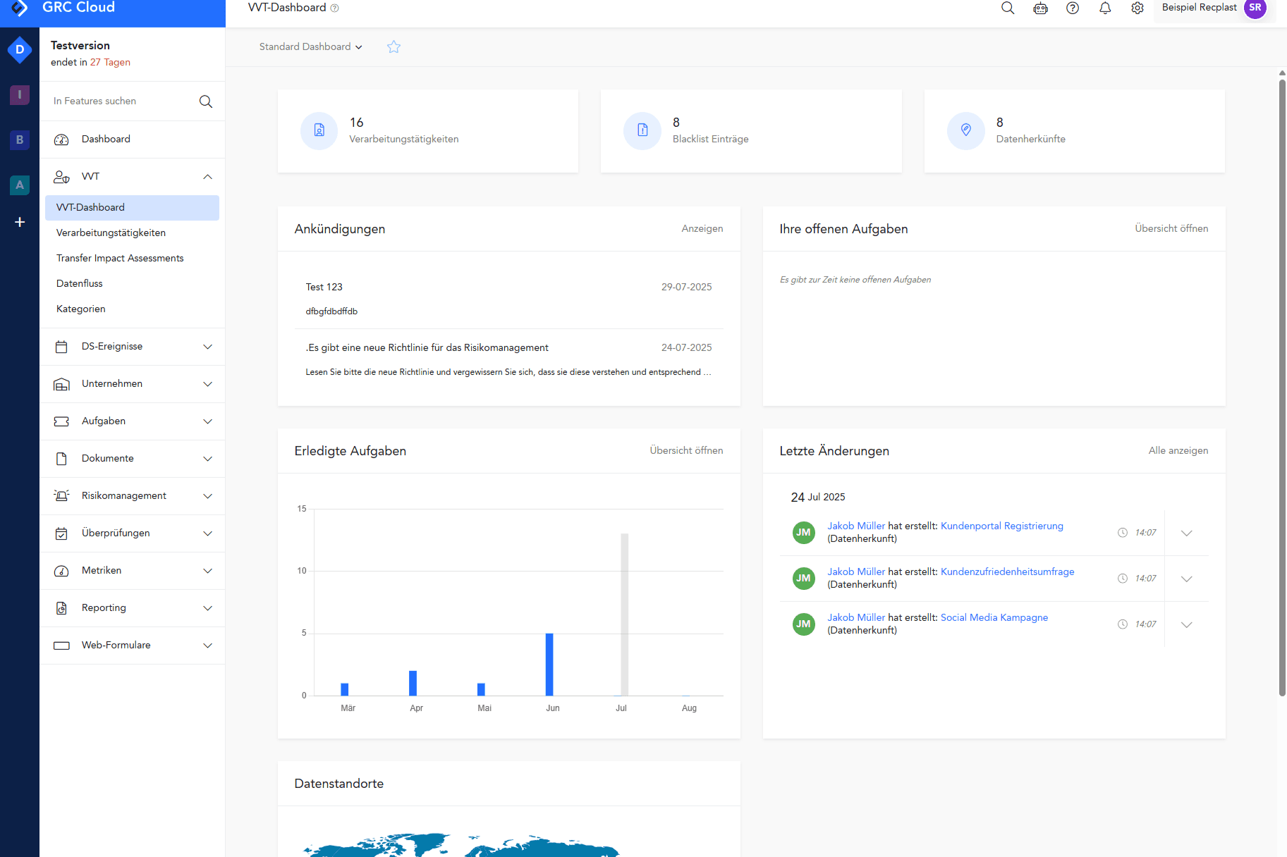Click the search icon in top bar
Screen dimensions: 1287x857
click(1008, 8)
